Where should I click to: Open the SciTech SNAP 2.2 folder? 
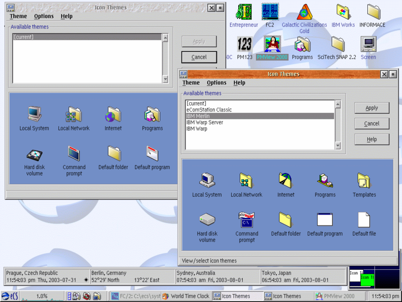tap(338, 44)
